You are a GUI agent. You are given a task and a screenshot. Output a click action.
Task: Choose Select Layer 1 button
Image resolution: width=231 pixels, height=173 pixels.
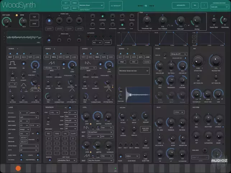49,40
